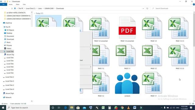Select the contacts people file
The image size is (195, 110).
click(127, 84)
